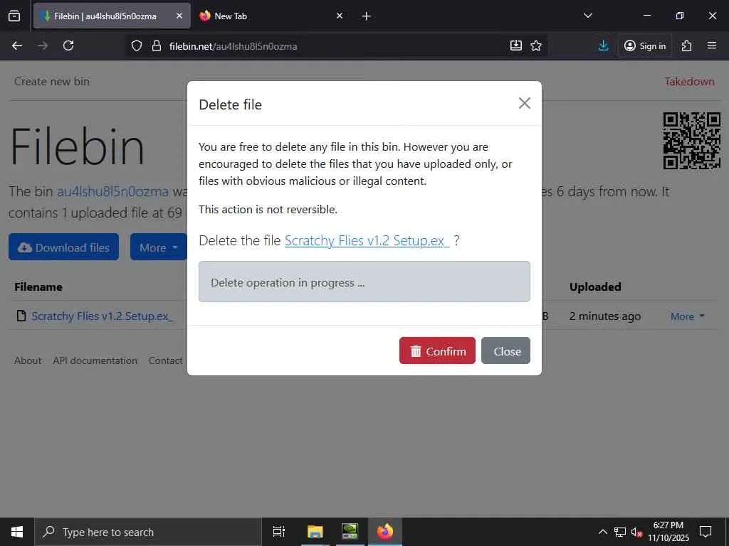Image resolution: width=729 pixels, height=546 pixels.
Task: Open File Explorer from the taskbar
Action: [x=315, y=532]
